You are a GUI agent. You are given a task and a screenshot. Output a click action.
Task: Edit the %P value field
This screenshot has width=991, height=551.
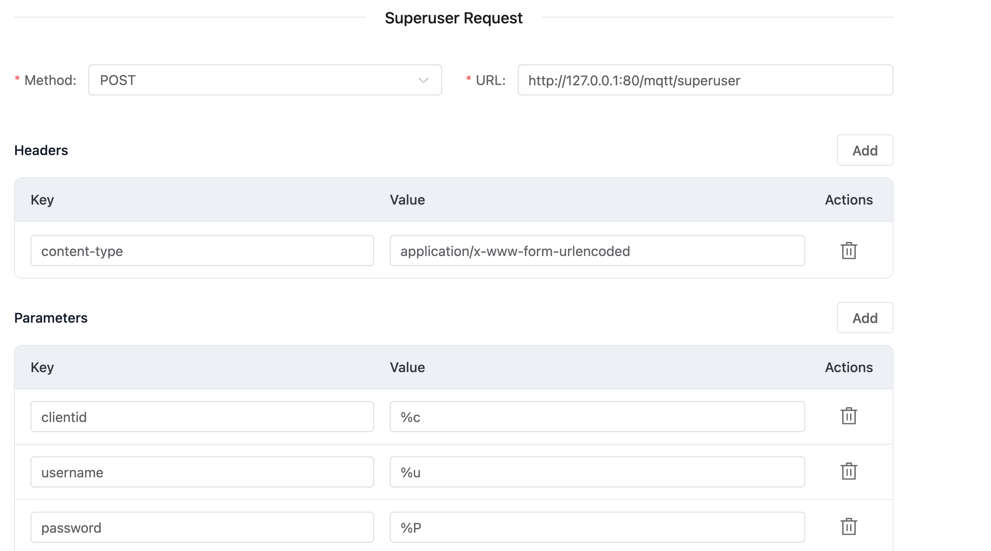coord(597,527)
